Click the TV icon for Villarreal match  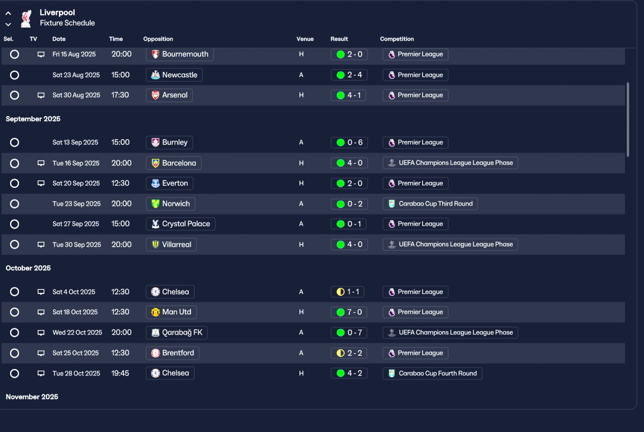[41, 245]
